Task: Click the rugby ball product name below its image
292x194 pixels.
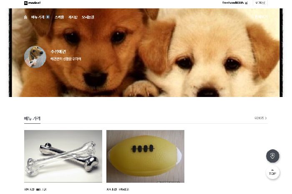Action: coord(118,189)
